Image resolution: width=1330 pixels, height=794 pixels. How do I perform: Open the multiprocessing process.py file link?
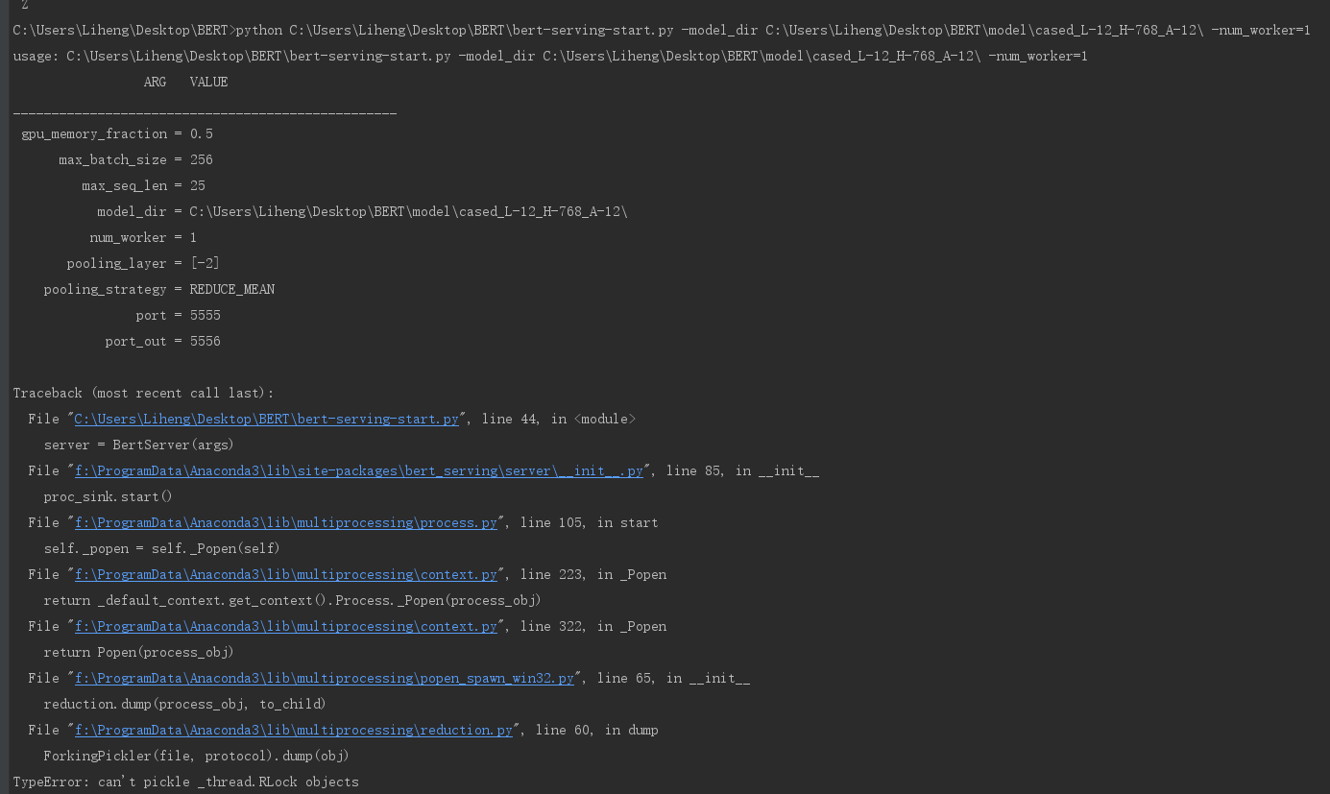[x=286, y=523]
